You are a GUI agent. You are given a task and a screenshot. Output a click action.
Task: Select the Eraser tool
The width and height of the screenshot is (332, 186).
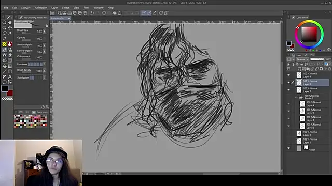[10, 55]
